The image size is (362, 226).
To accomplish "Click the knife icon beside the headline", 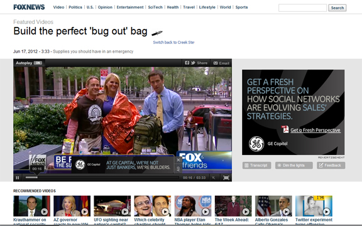I will coord(157,33).
